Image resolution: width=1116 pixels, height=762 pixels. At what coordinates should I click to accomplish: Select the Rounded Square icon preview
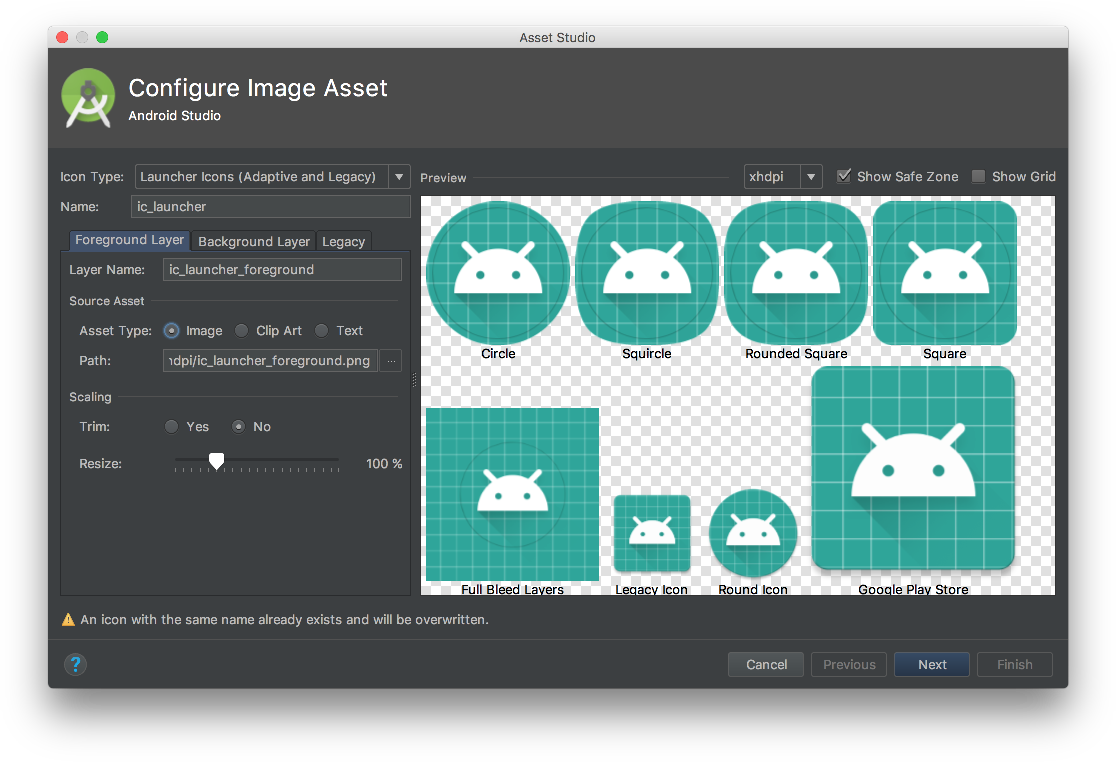click(796, 273)
